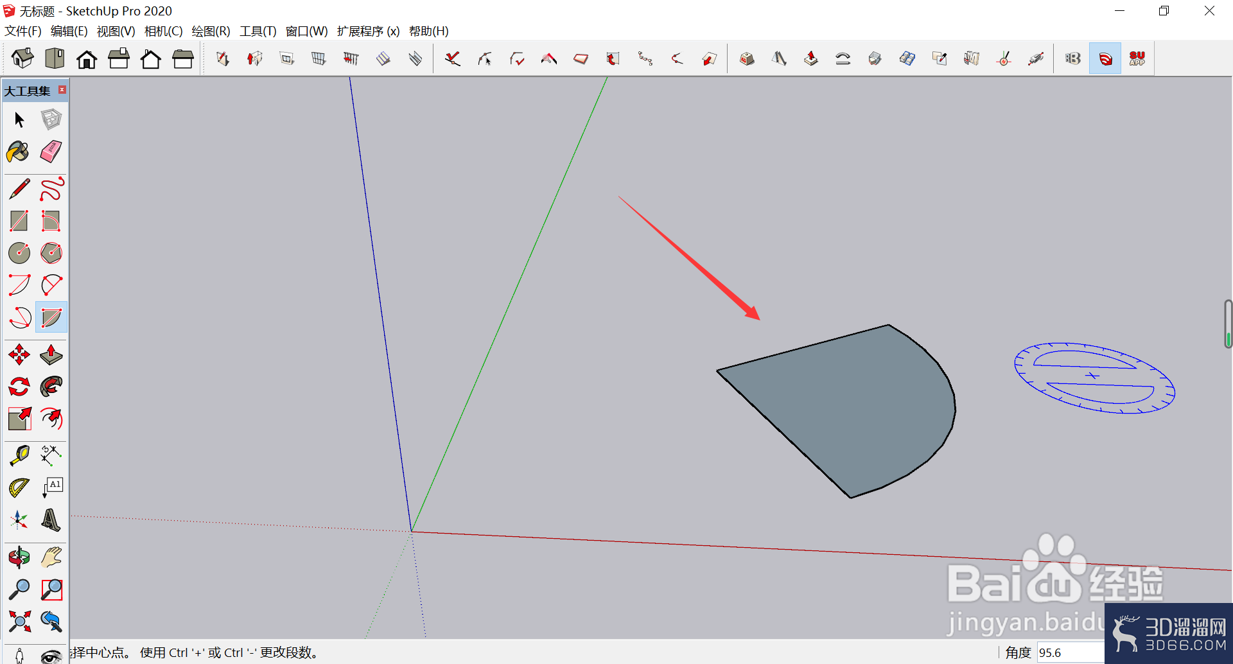Activate the pink Eraser tool
The width and height of the screenshot is (1233, 664).
point(51,152)
